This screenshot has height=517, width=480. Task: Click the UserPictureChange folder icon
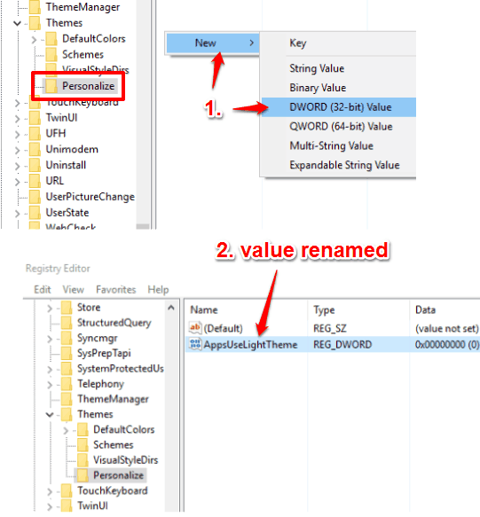click(35, 197)
